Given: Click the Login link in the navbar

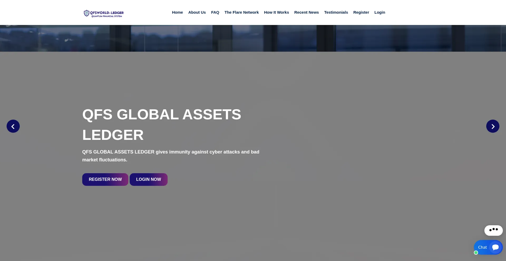Looking at the screenshot, I should [379, 12].
